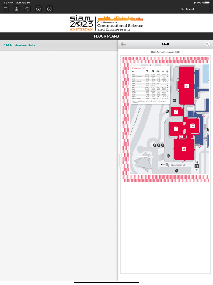Image resolution: width=213 pixels, height=285 pixels.
Task: Open the help question mark icon
Action: point(49,9)
